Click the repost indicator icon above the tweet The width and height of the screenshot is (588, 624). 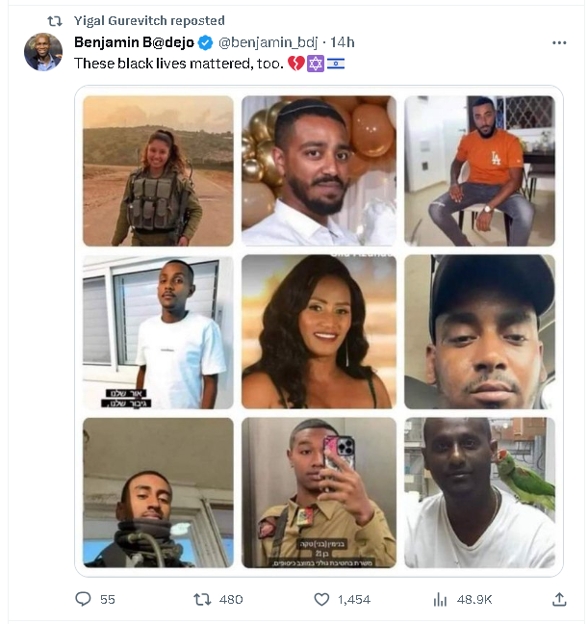click(x=55, y=20)
